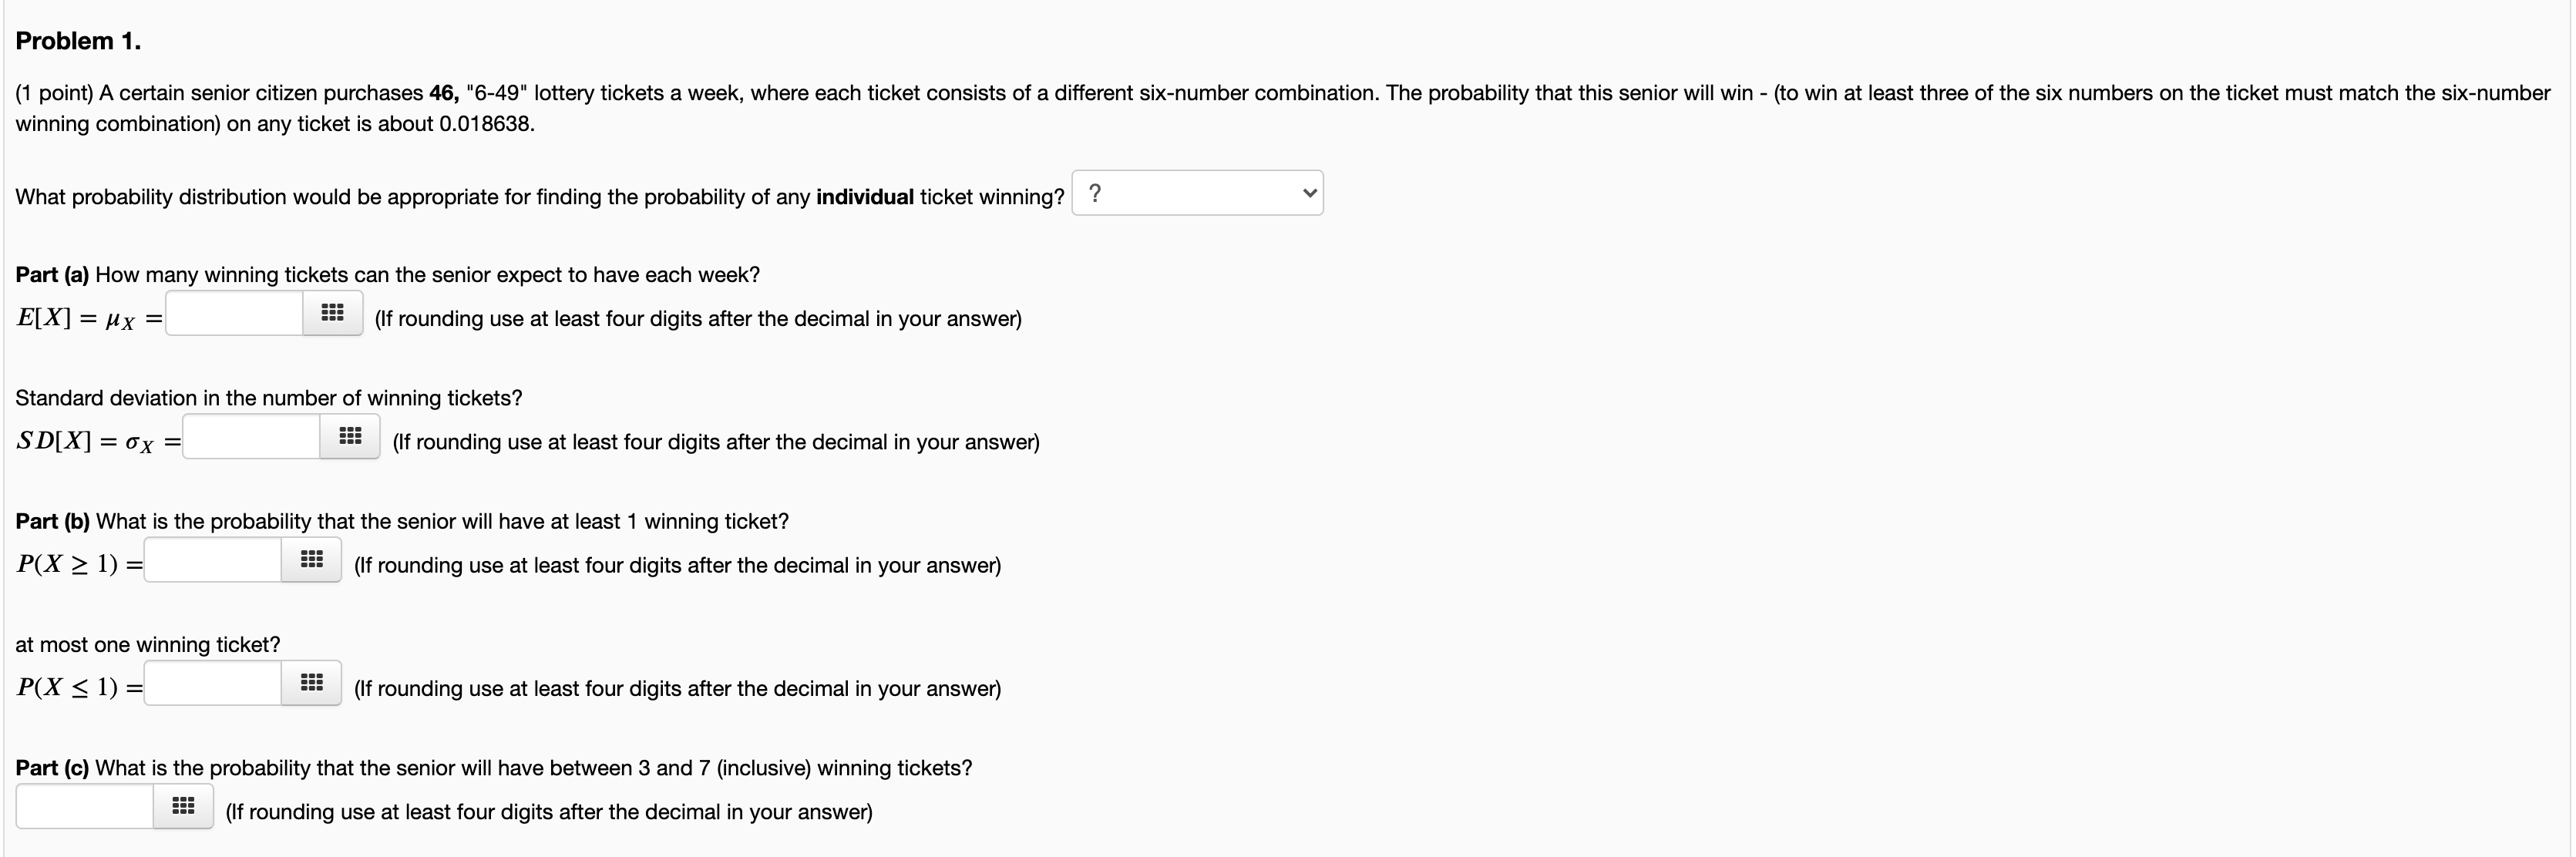The height and width of the screenshot is (857, 2576).
Task: Click the bold 'Part (a)' label
Action: 52,275
